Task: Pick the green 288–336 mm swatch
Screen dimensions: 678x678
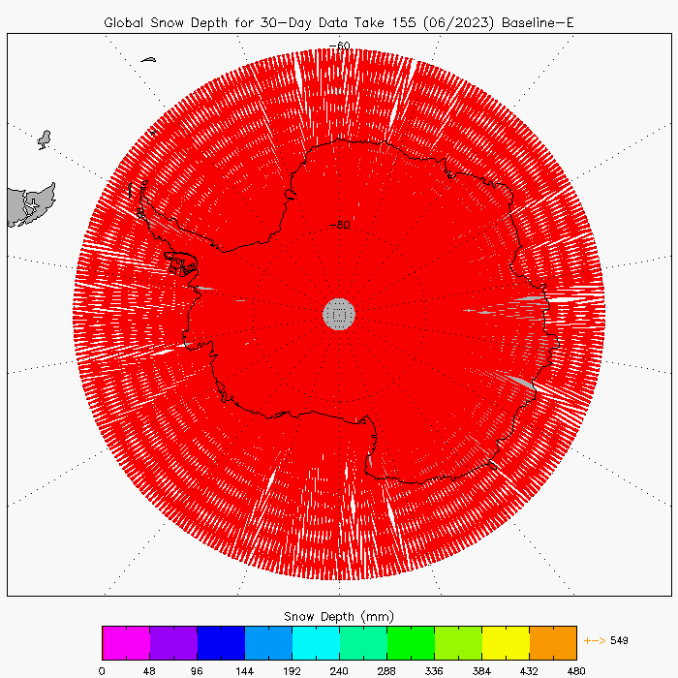Action: 411,642
